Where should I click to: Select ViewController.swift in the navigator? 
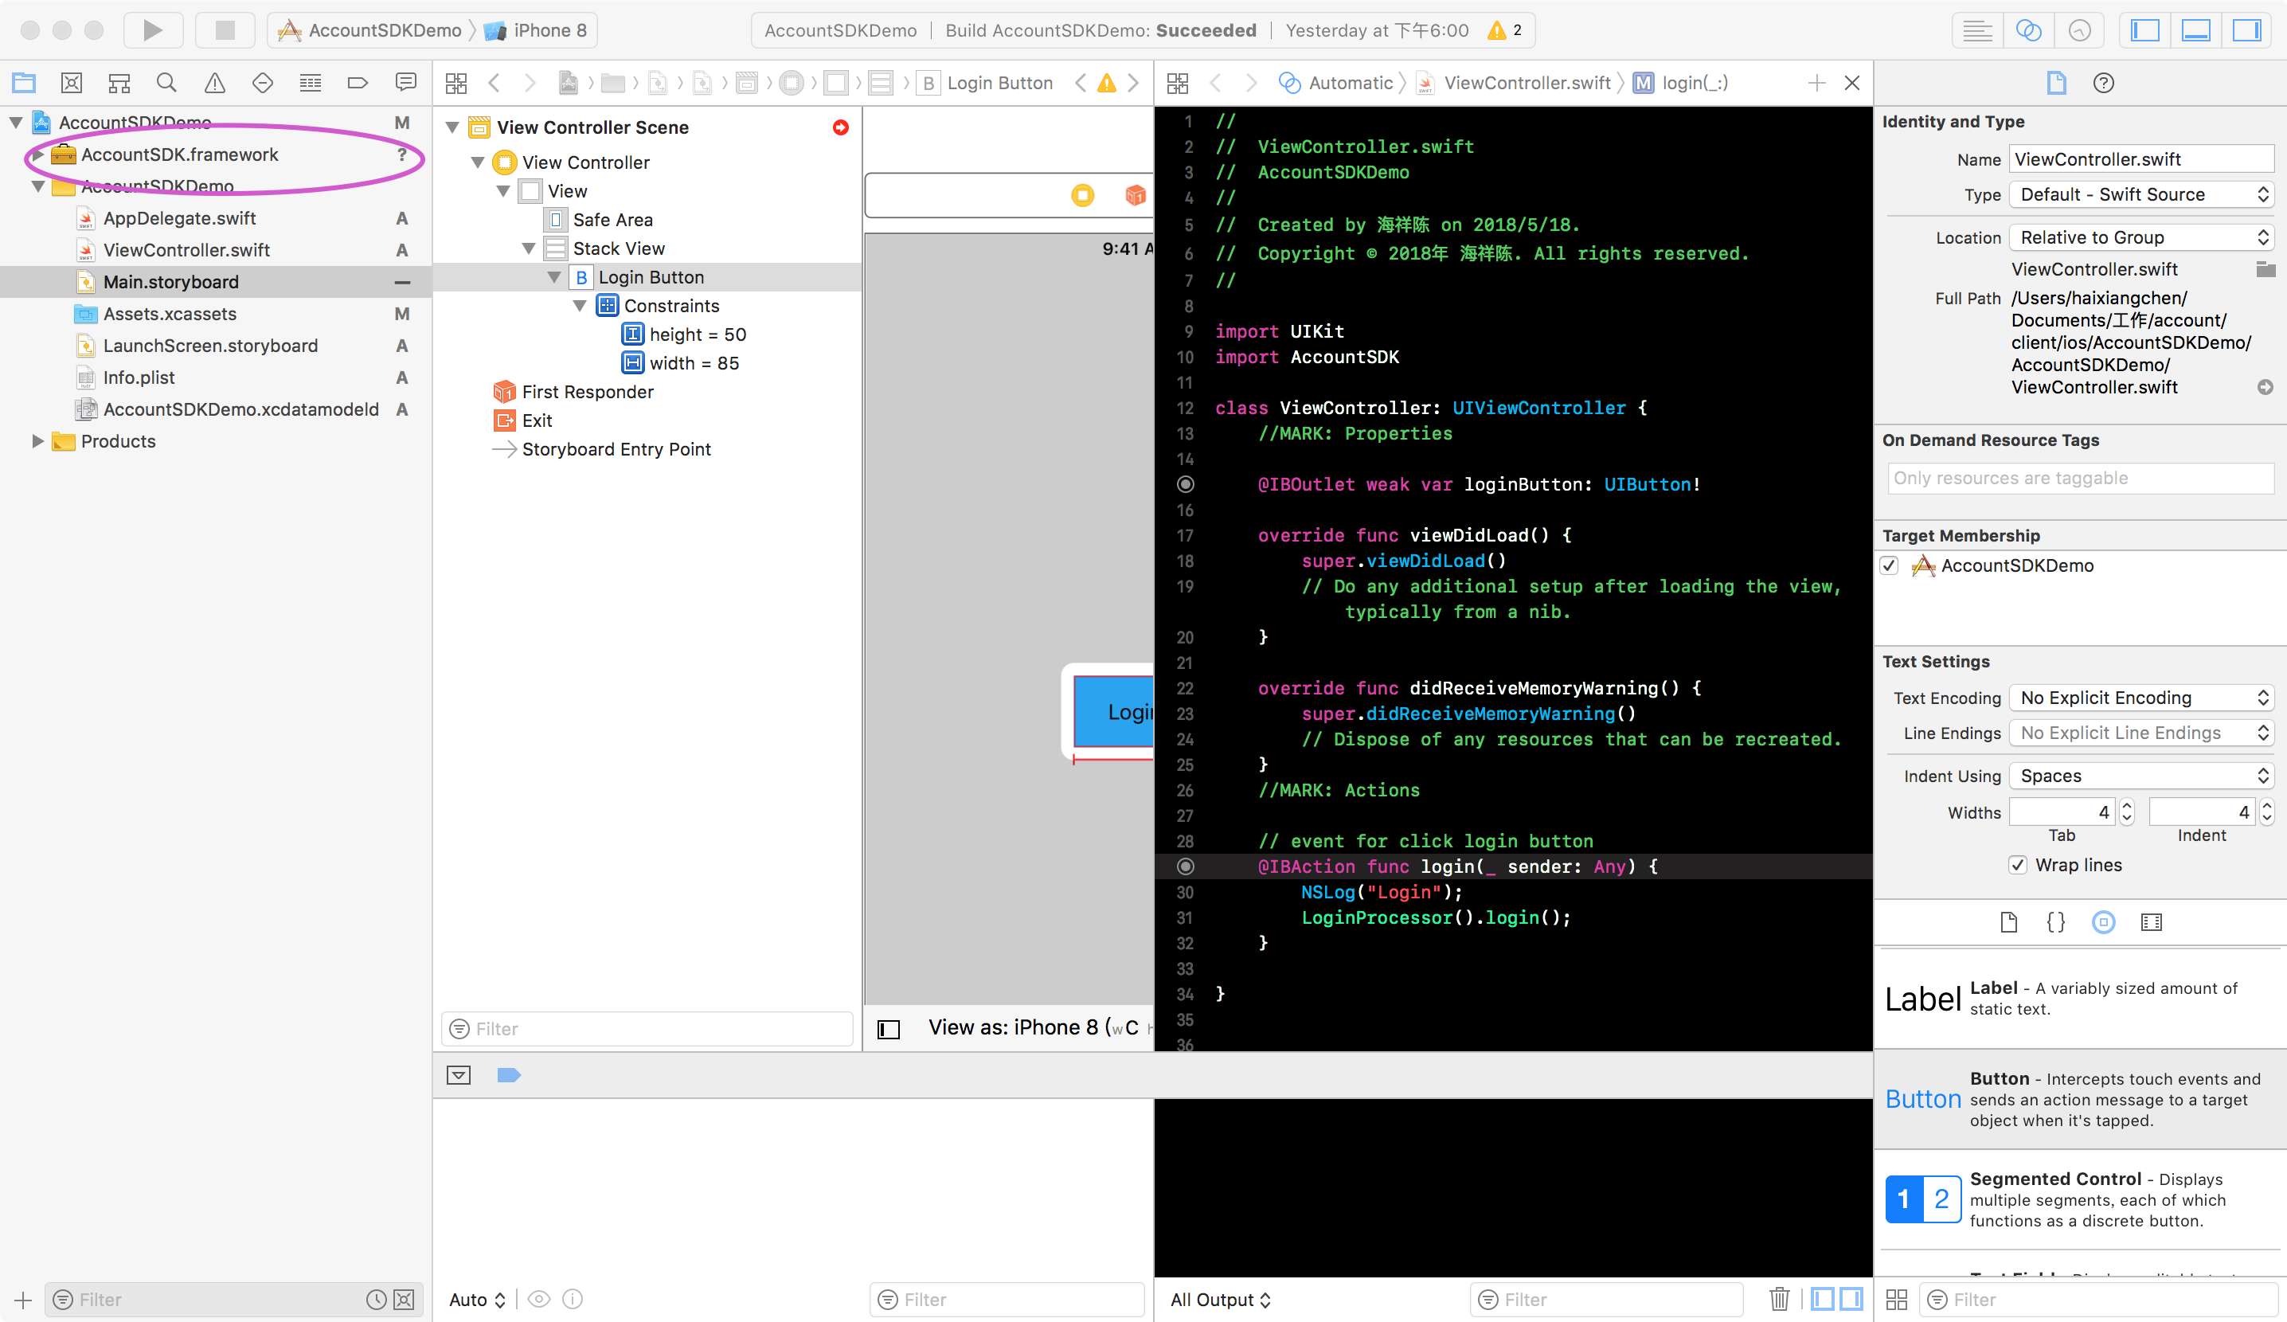point(186,249)
